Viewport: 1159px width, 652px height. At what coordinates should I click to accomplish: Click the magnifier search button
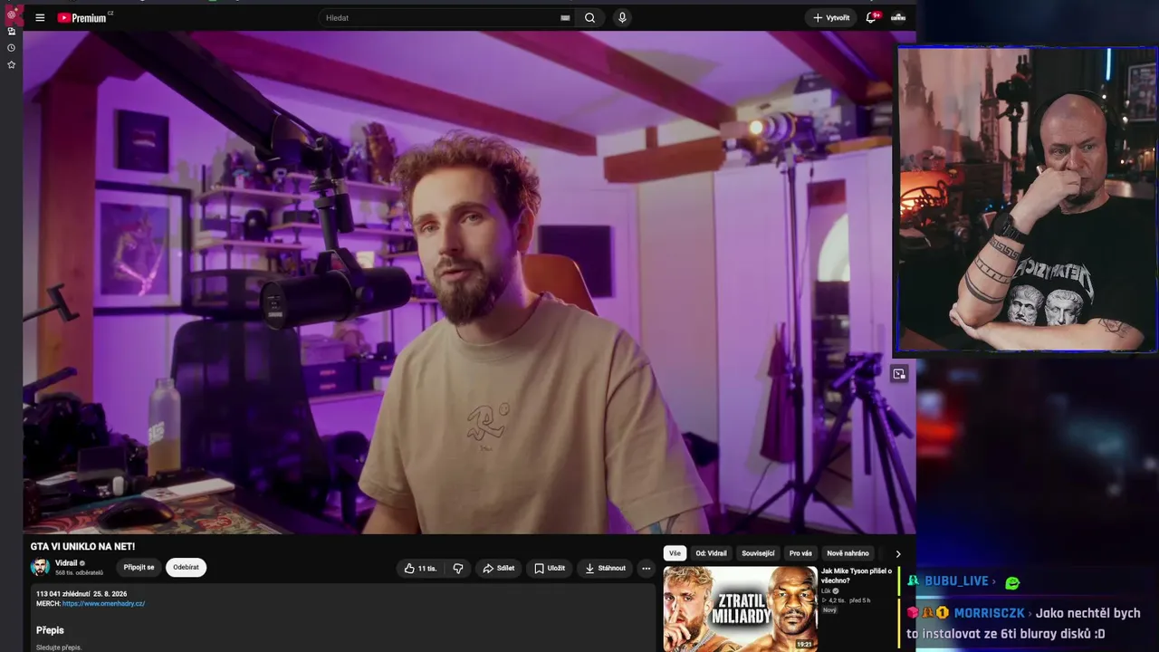(589, 17)
